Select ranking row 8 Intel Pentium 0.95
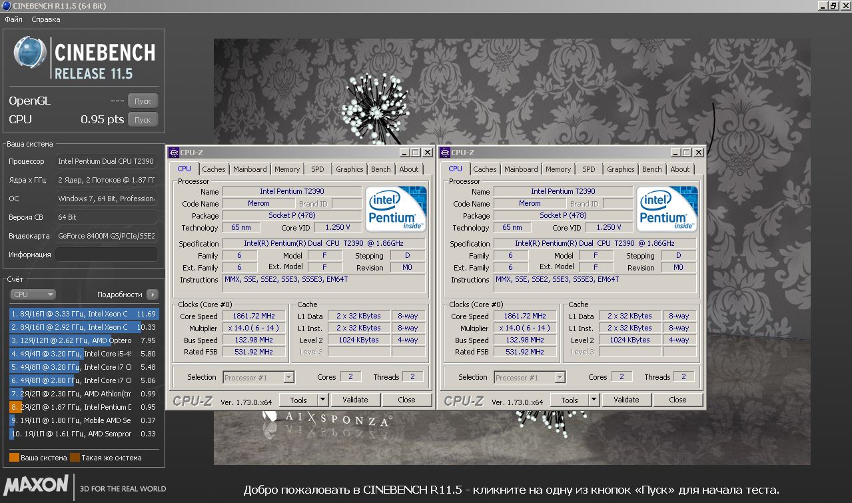 (x=83, y=407)
